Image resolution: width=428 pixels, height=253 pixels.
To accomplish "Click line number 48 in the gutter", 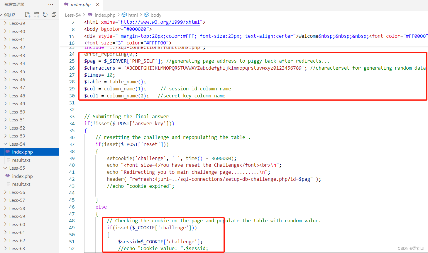I will [x=72, y=221].
